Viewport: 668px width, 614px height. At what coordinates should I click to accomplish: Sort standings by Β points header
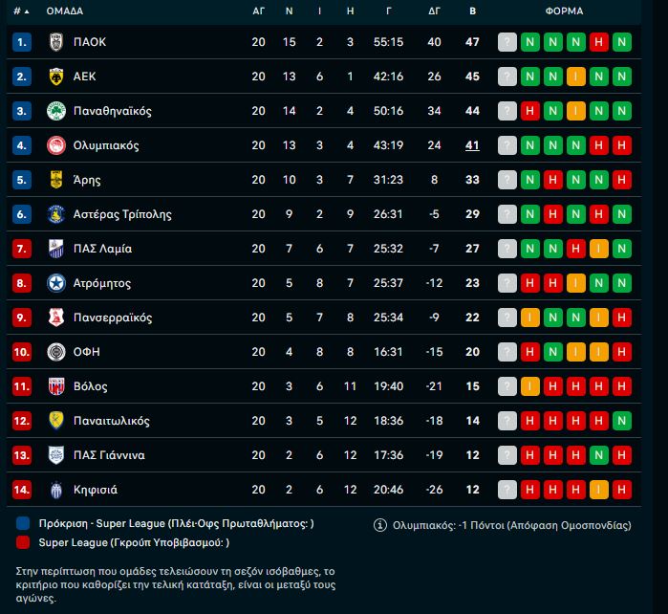472,11
